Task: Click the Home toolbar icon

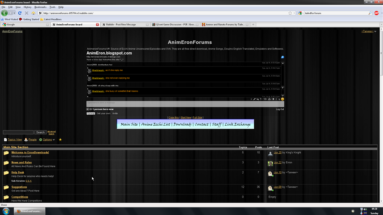Action: click(33, 13)
